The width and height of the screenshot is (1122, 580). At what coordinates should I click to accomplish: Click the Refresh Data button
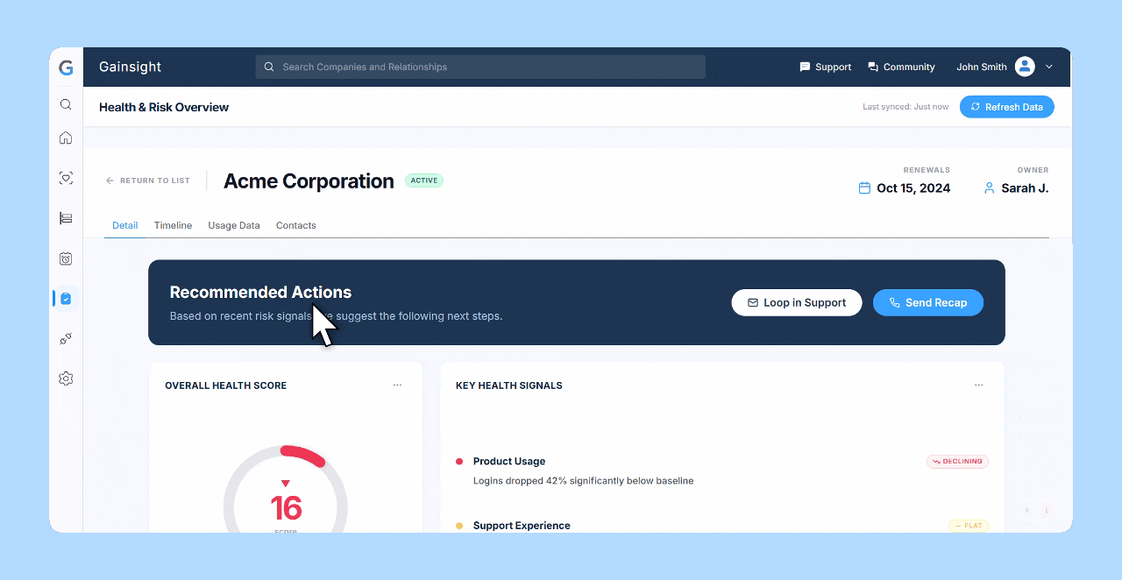coord(1007,107)
